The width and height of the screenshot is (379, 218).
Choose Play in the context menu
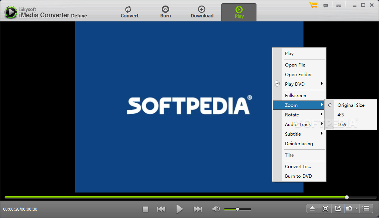[x=299, y=54]
